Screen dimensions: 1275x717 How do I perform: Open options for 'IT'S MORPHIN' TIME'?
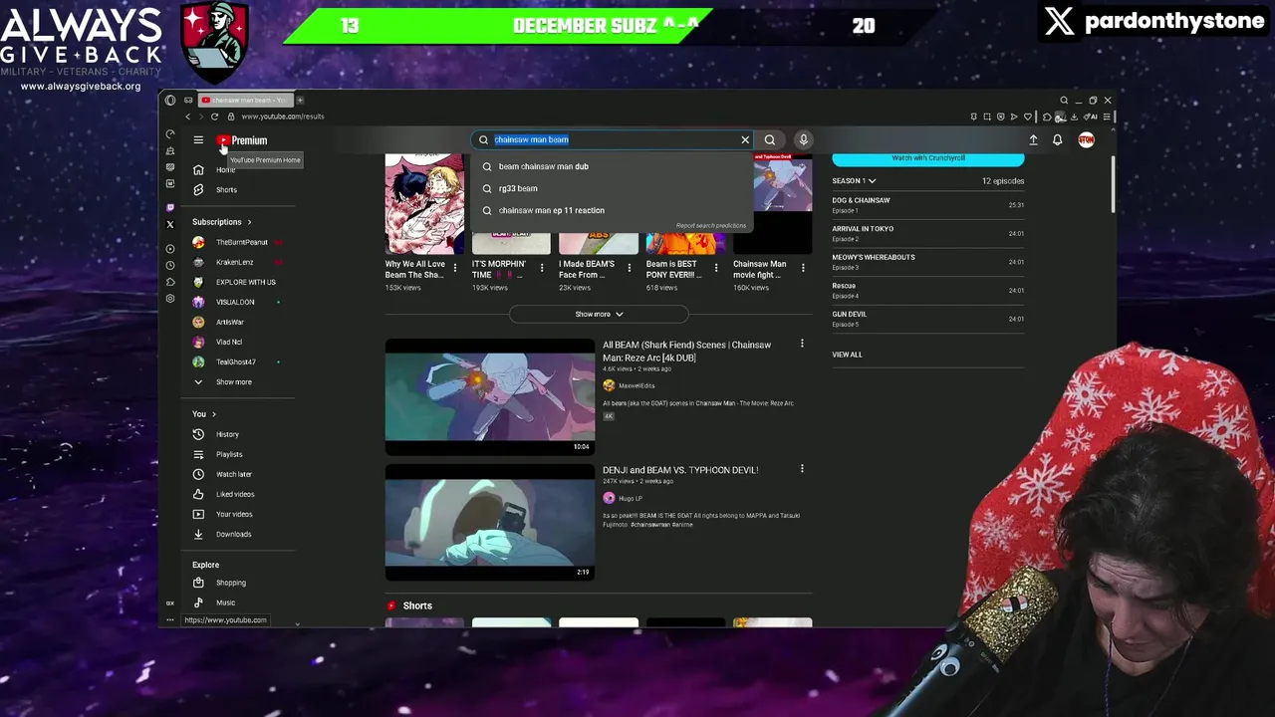click(542, 267)
